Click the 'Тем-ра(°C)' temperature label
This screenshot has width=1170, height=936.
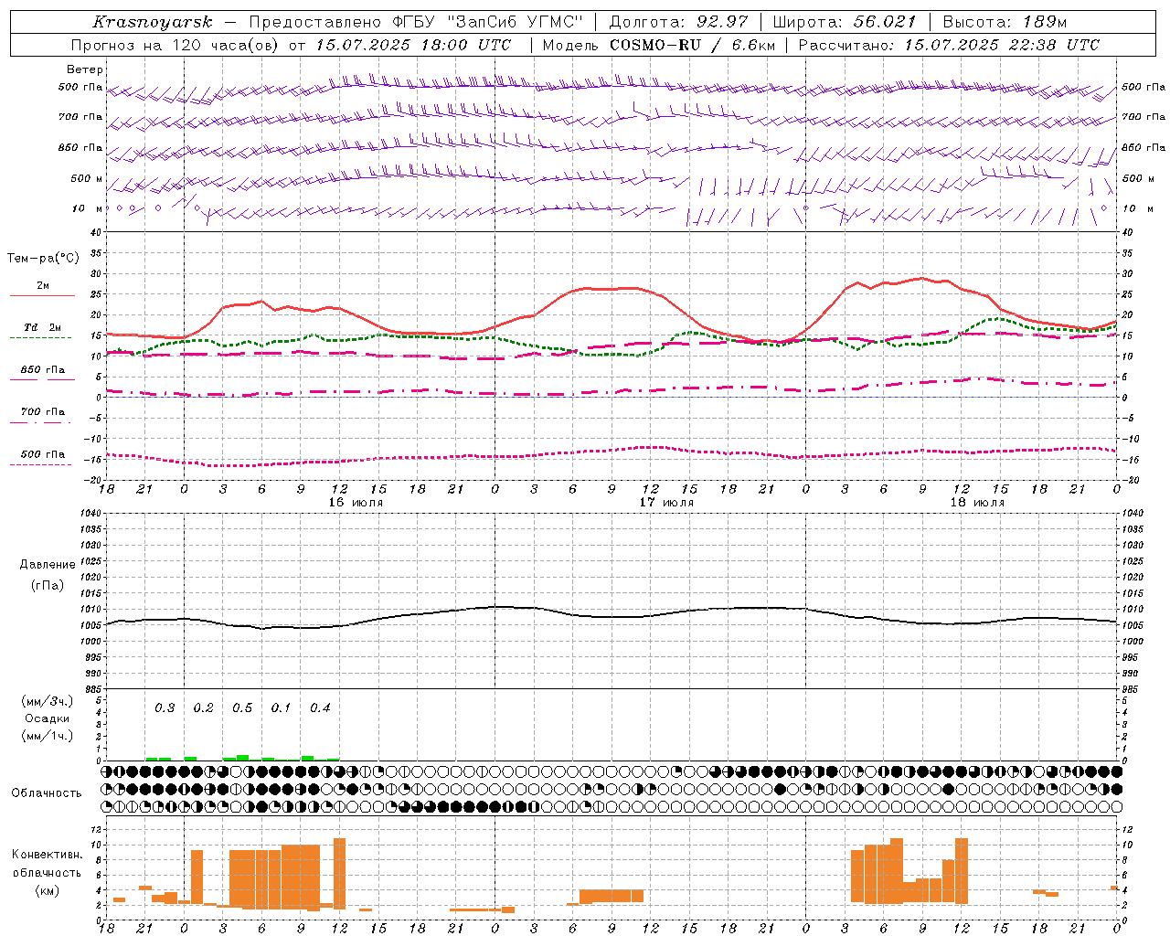pyautogui.click(x=43, y=259)
